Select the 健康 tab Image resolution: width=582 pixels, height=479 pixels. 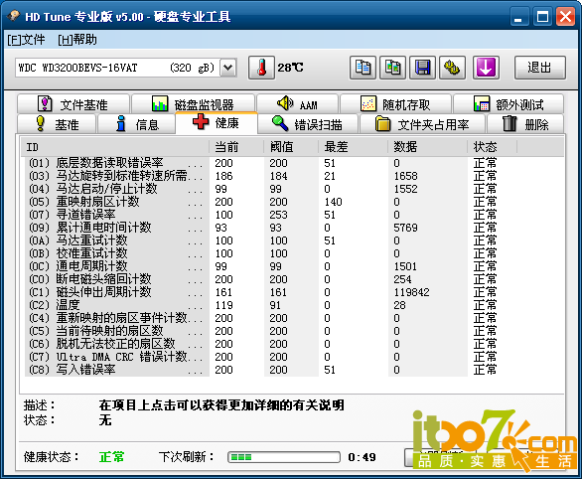coord(217,123)
